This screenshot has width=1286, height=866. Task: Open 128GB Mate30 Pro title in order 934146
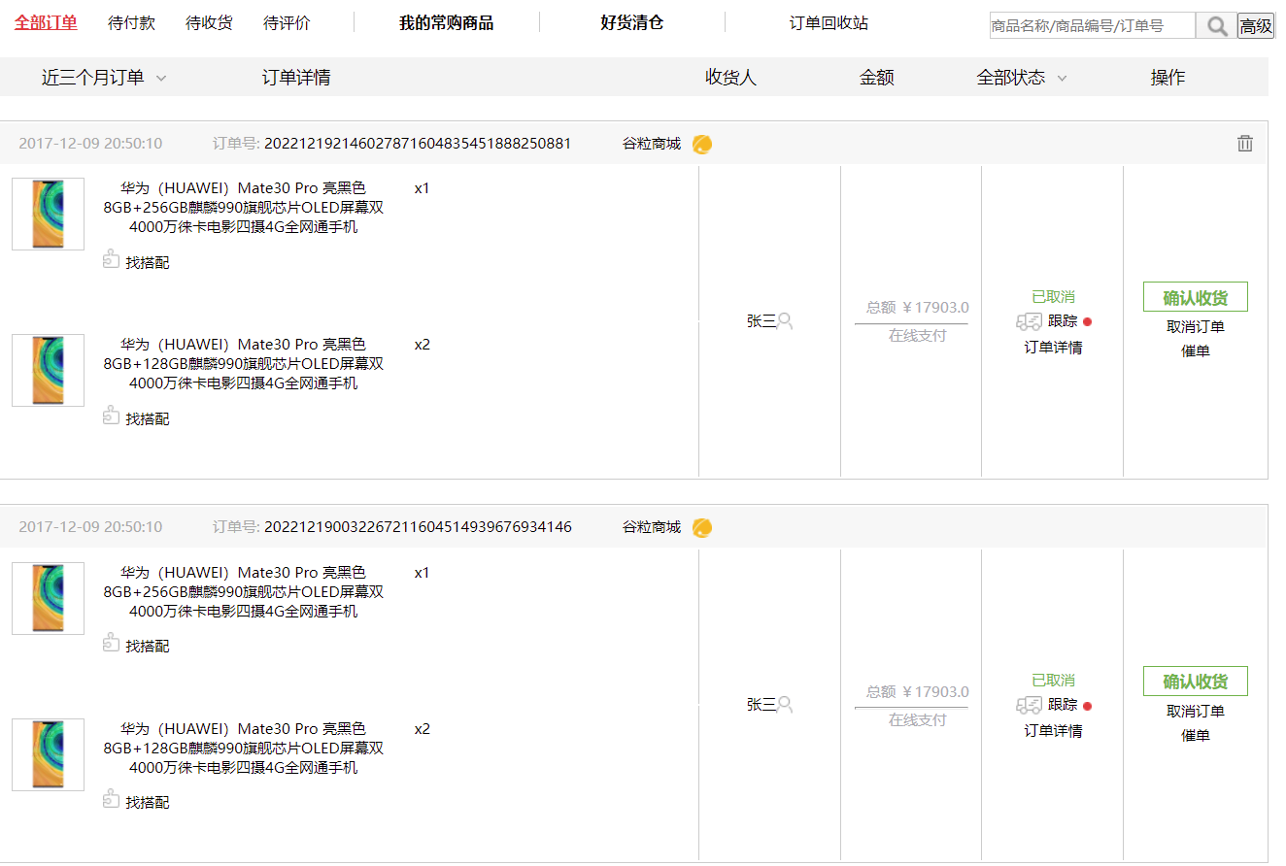pos(244,749)
